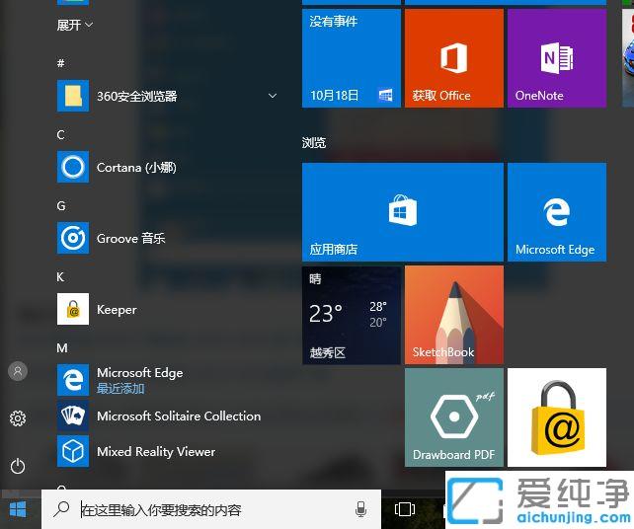Jump to the # letter group header
Image resolution: width=634 pixels, height=529 pixels.
coord(60,63)
